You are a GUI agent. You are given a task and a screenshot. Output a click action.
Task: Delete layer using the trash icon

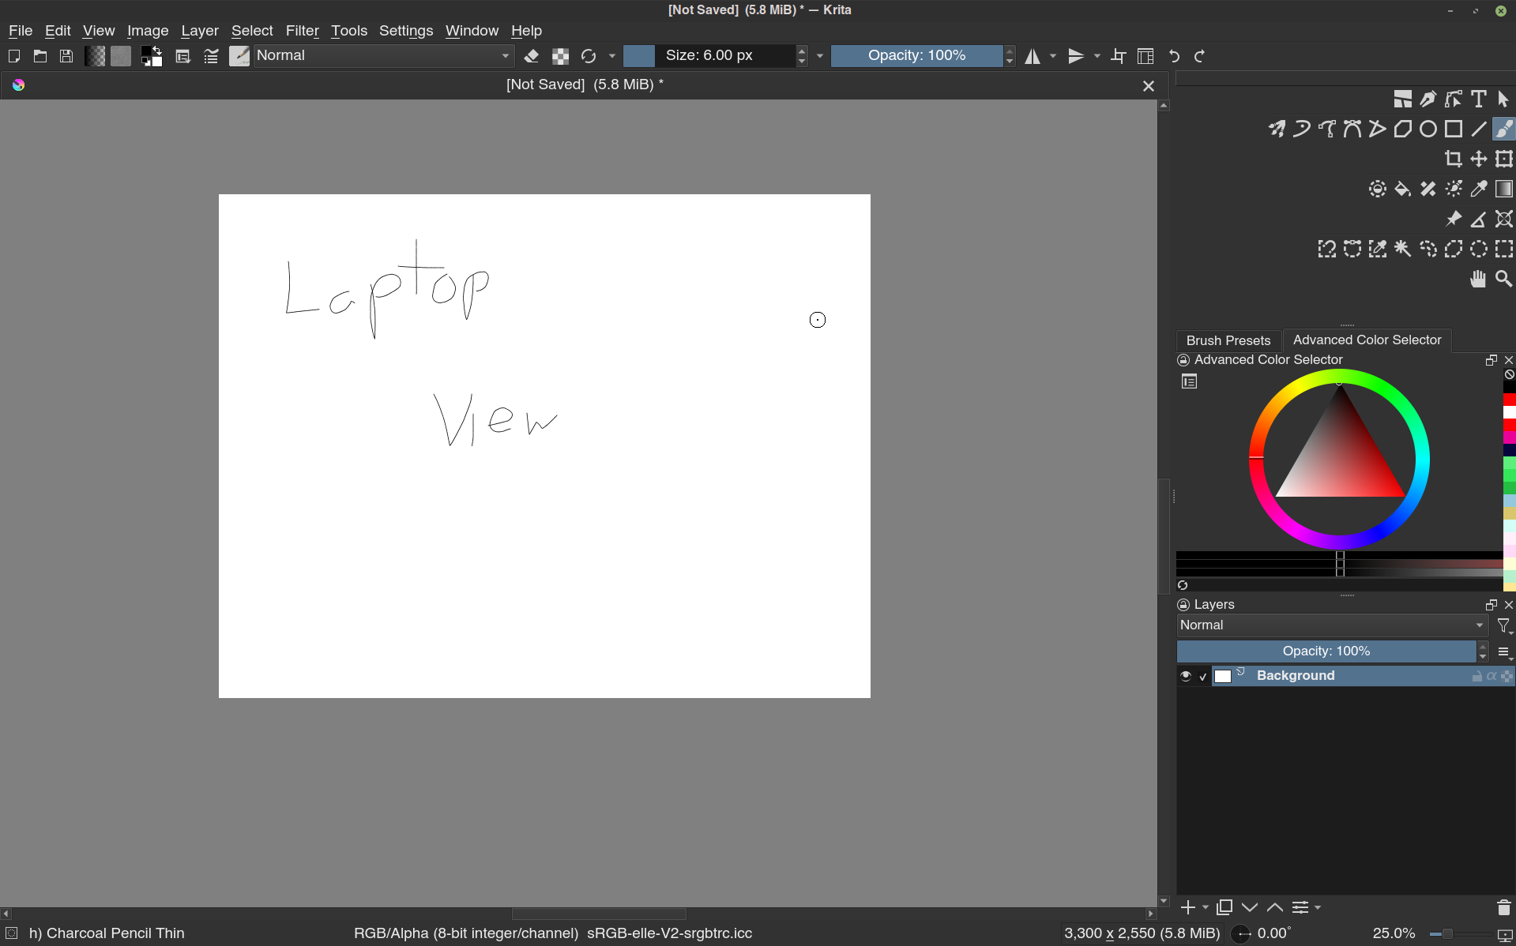pos(1503,908)
